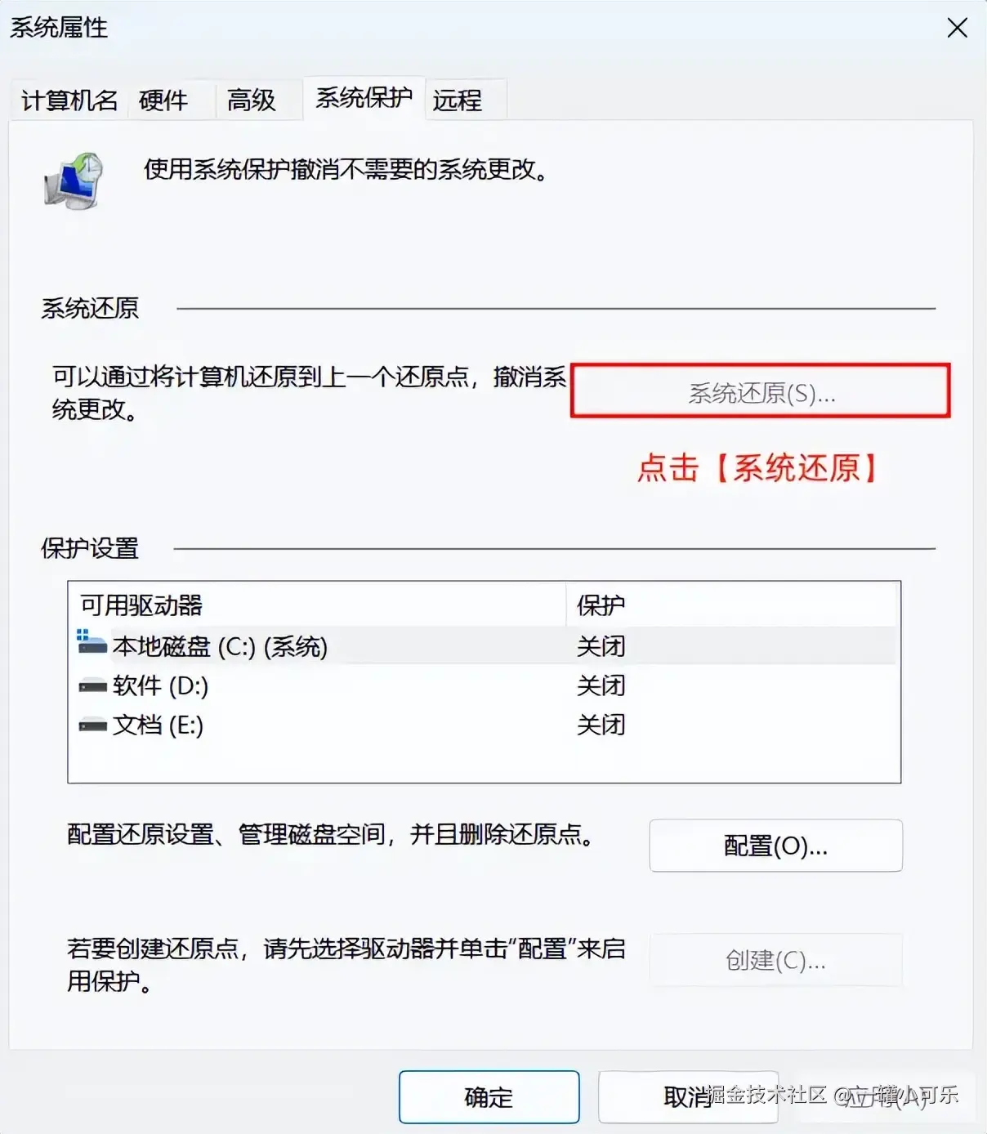
Task: Open the 配置(O)... settings button
Action: tap(775, 846)
